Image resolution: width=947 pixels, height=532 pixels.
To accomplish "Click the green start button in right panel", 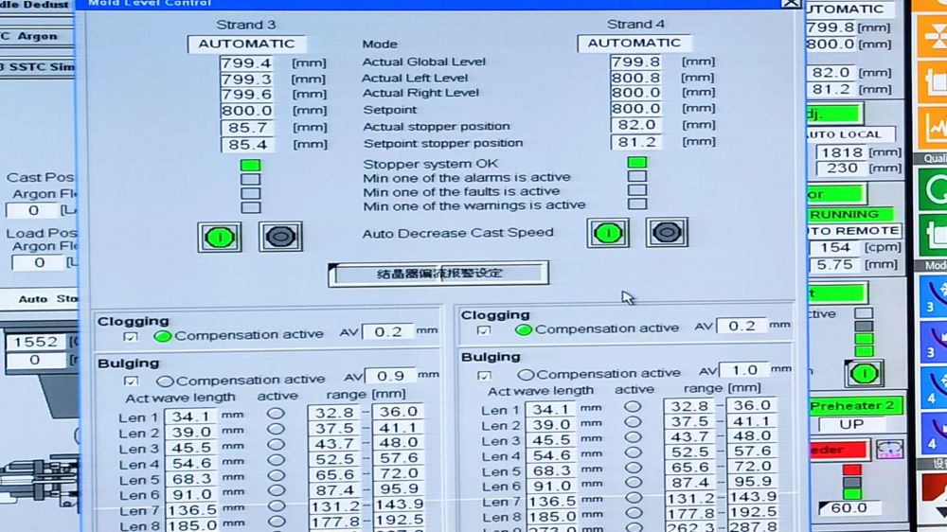I will [x=864, y=374].
